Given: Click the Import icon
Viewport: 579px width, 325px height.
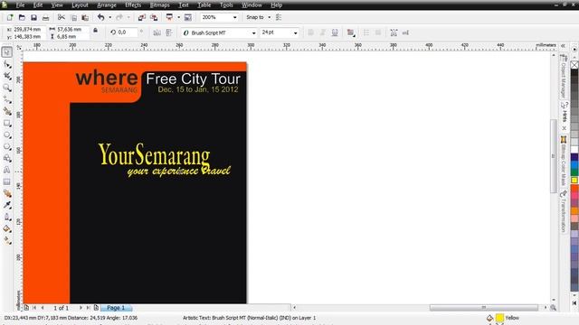Looking at the screenshot, I should pos(142,17).
